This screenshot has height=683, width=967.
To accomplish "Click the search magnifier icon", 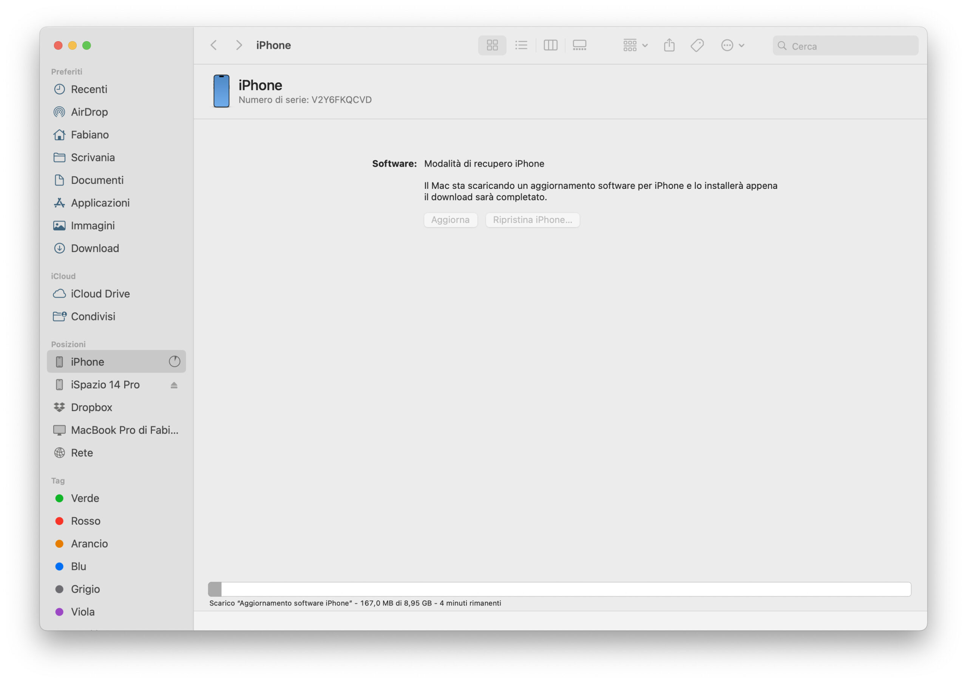I will [x=782, y=45].
